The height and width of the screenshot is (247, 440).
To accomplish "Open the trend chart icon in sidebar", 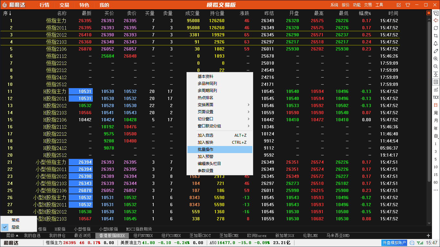I will coord(436,90).
